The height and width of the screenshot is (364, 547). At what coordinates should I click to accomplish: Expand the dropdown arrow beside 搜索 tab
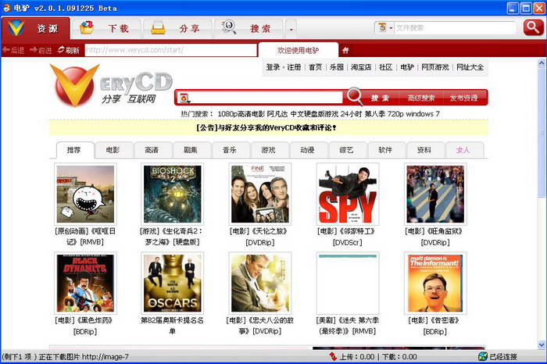[291, 29]
